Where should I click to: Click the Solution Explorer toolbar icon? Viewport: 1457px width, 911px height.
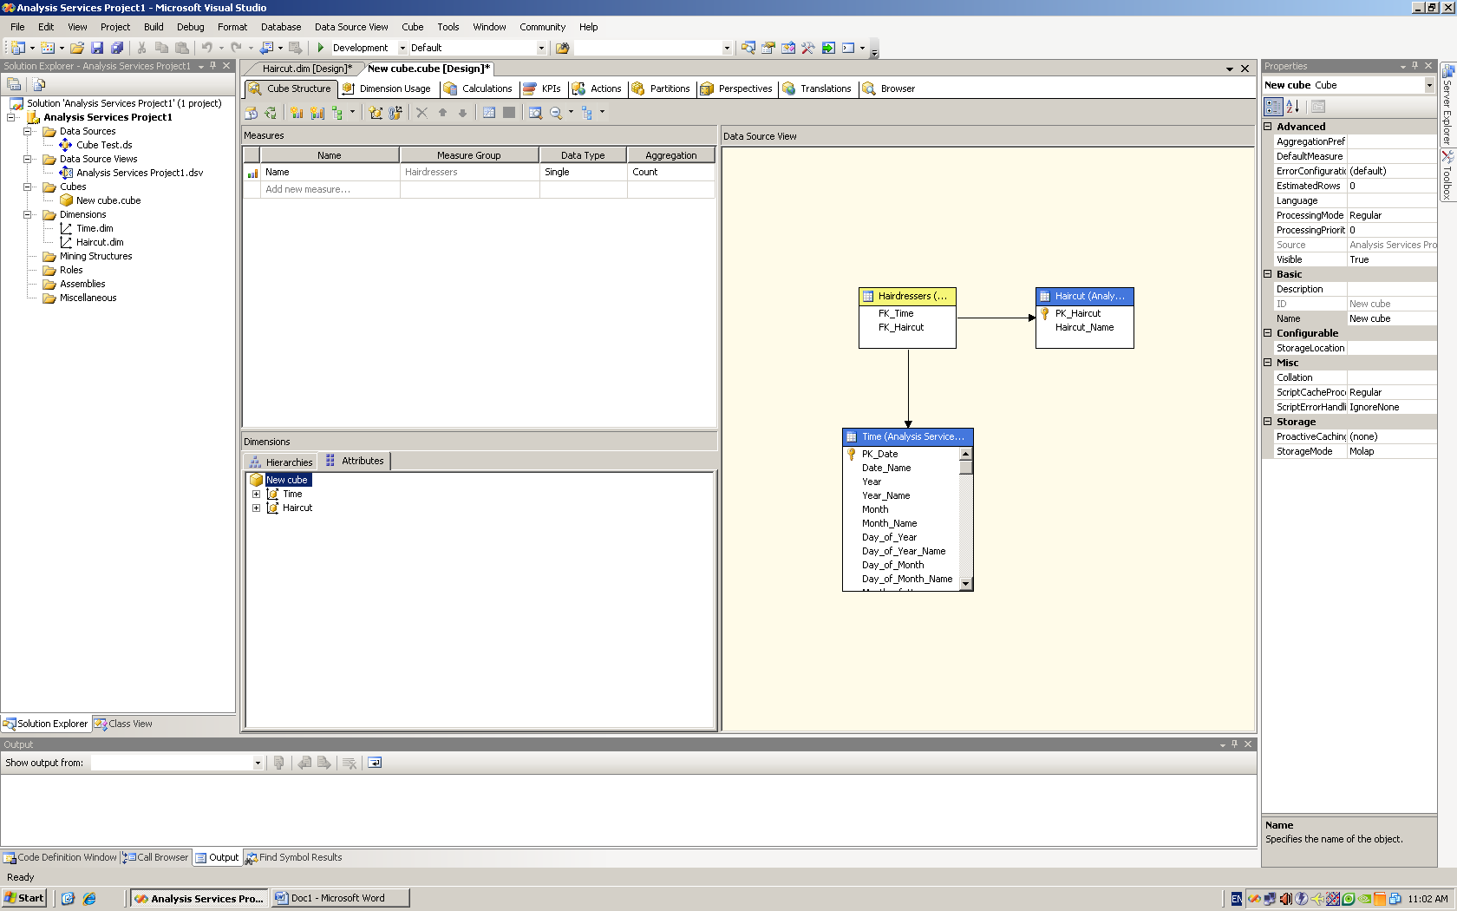(748, 48)
